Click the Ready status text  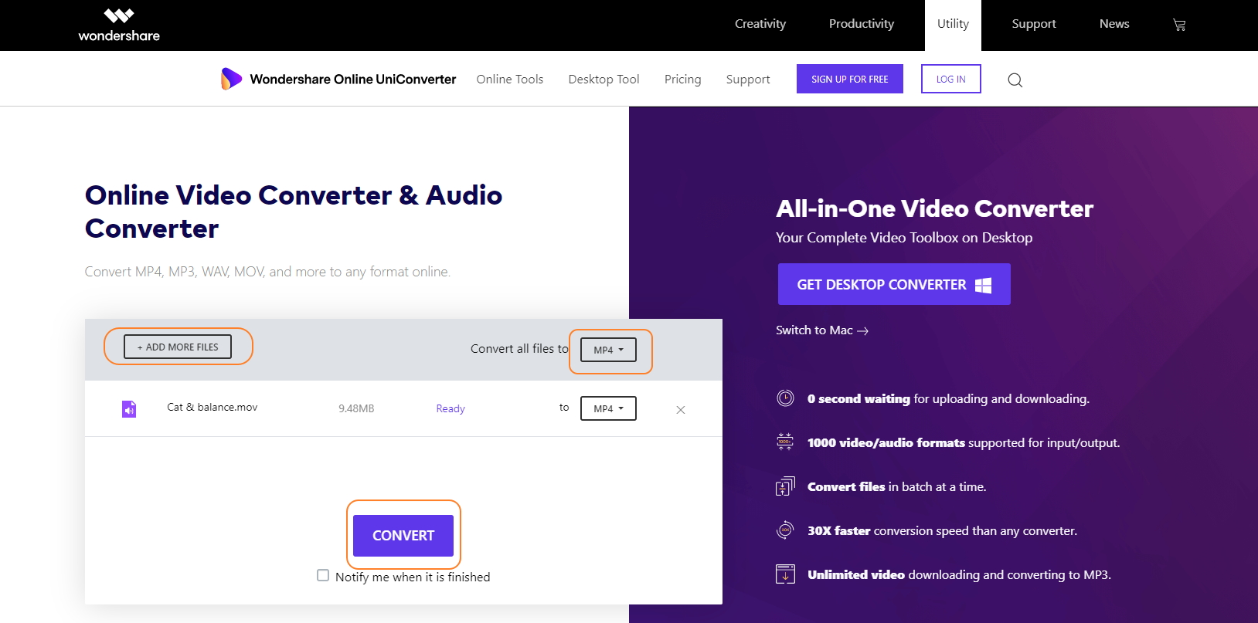(x=450, y=408)
